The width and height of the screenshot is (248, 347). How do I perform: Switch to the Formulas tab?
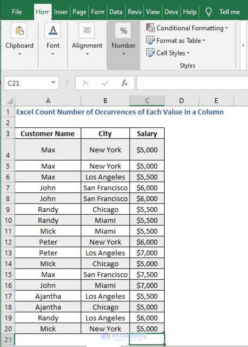pyautogui.click(x=98, y=12)
